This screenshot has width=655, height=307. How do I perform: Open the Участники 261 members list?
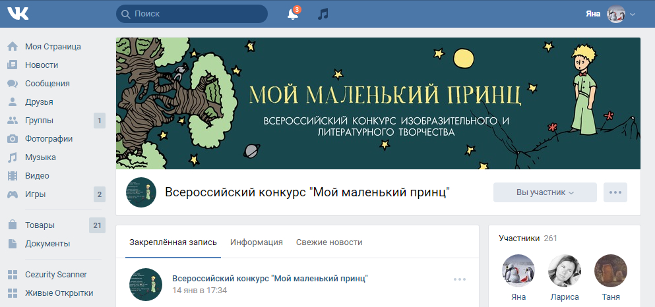528,238
